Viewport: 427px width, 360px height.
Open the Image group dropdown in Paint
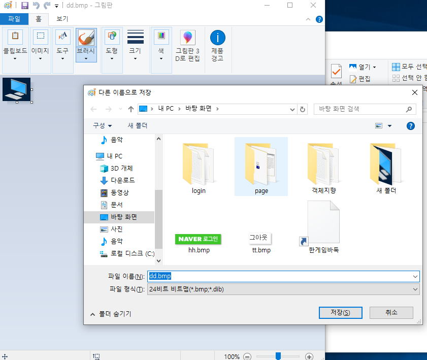(40, 50)
